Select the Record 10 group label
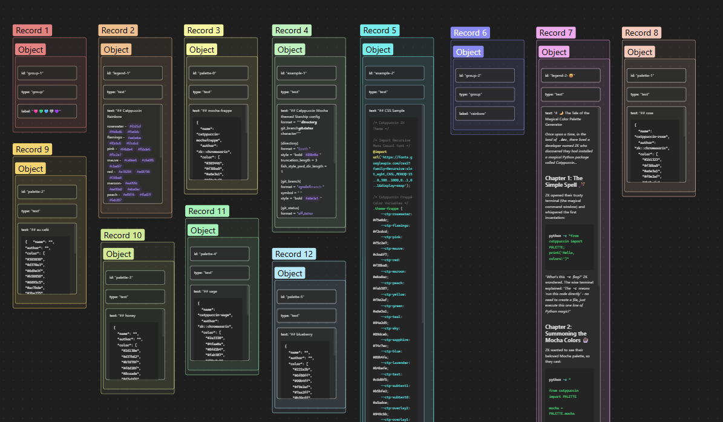Viewport: 723px width, 422px height. coord(123,235)
